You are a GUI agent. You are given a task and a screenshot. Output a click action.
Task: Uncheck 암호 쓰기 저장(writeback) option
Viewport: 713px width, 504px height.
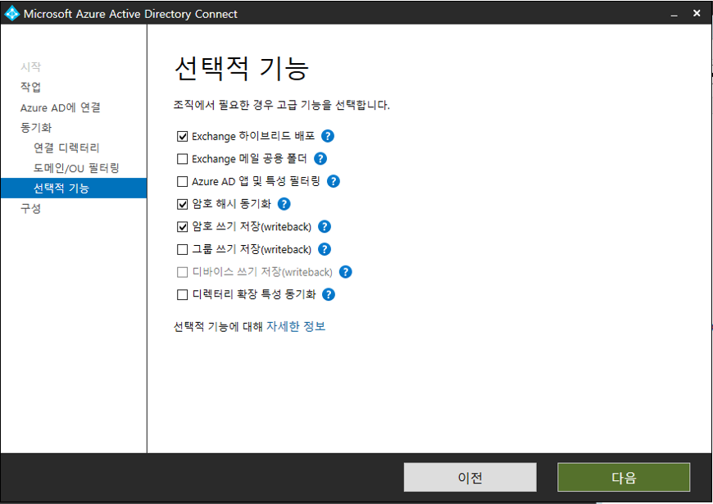click(182, 226)
